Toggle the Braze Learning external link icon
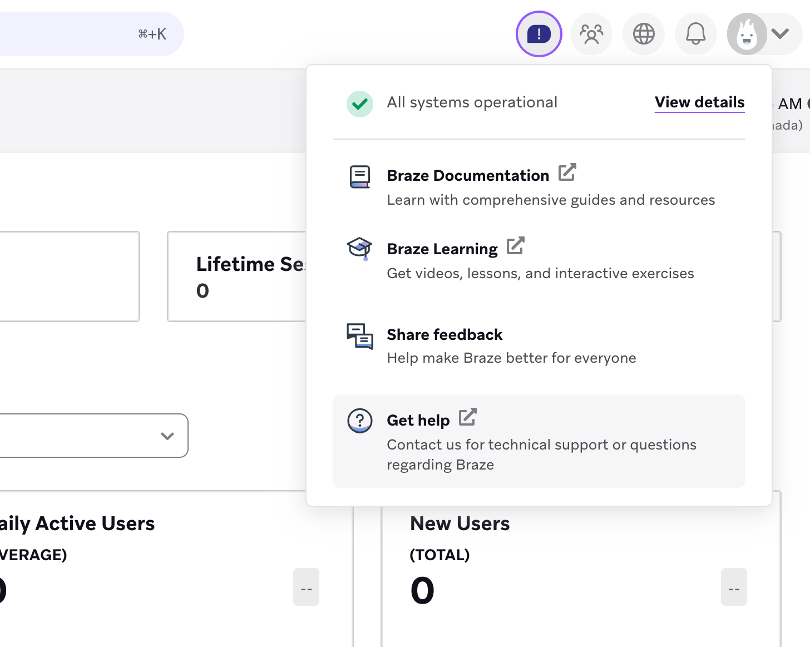810x647 pixels. tap(516, 245)
